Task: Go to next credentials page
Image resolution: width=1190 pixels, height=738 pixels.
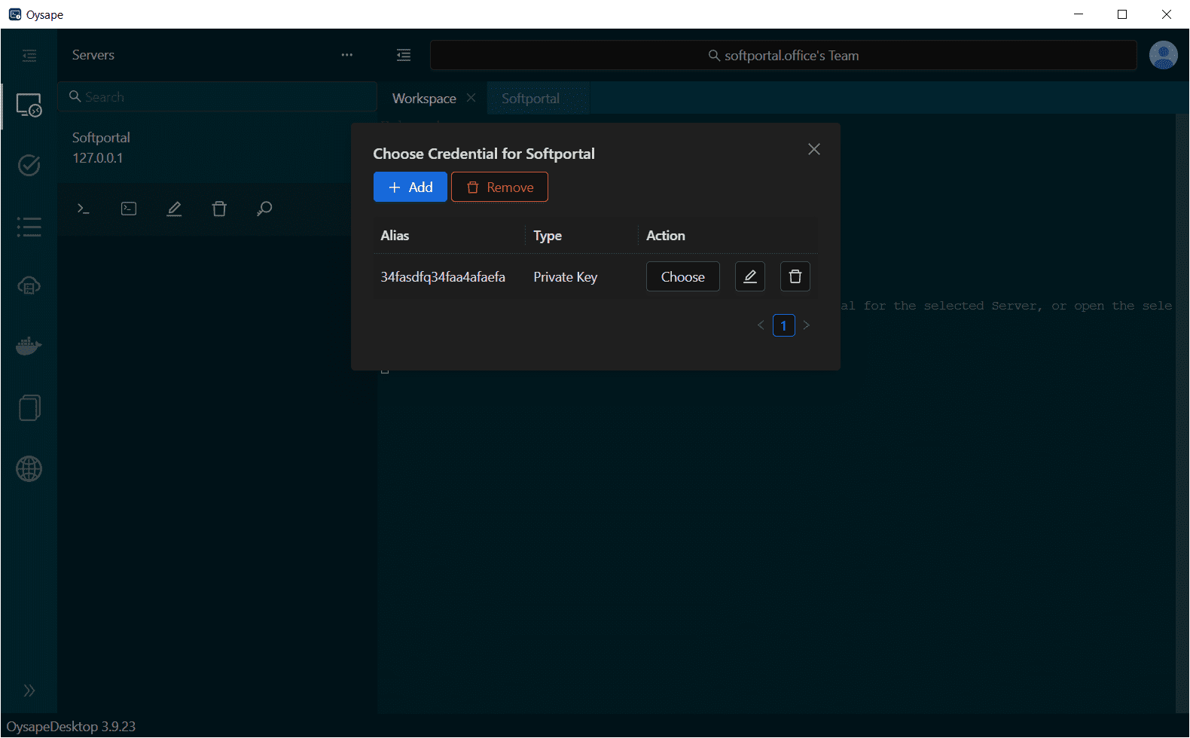Action: coord(807,325)
